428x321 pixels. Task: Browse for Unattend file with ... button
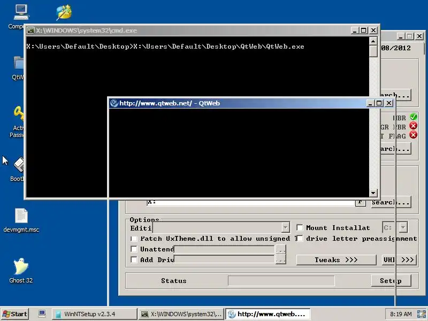point(280,249)
